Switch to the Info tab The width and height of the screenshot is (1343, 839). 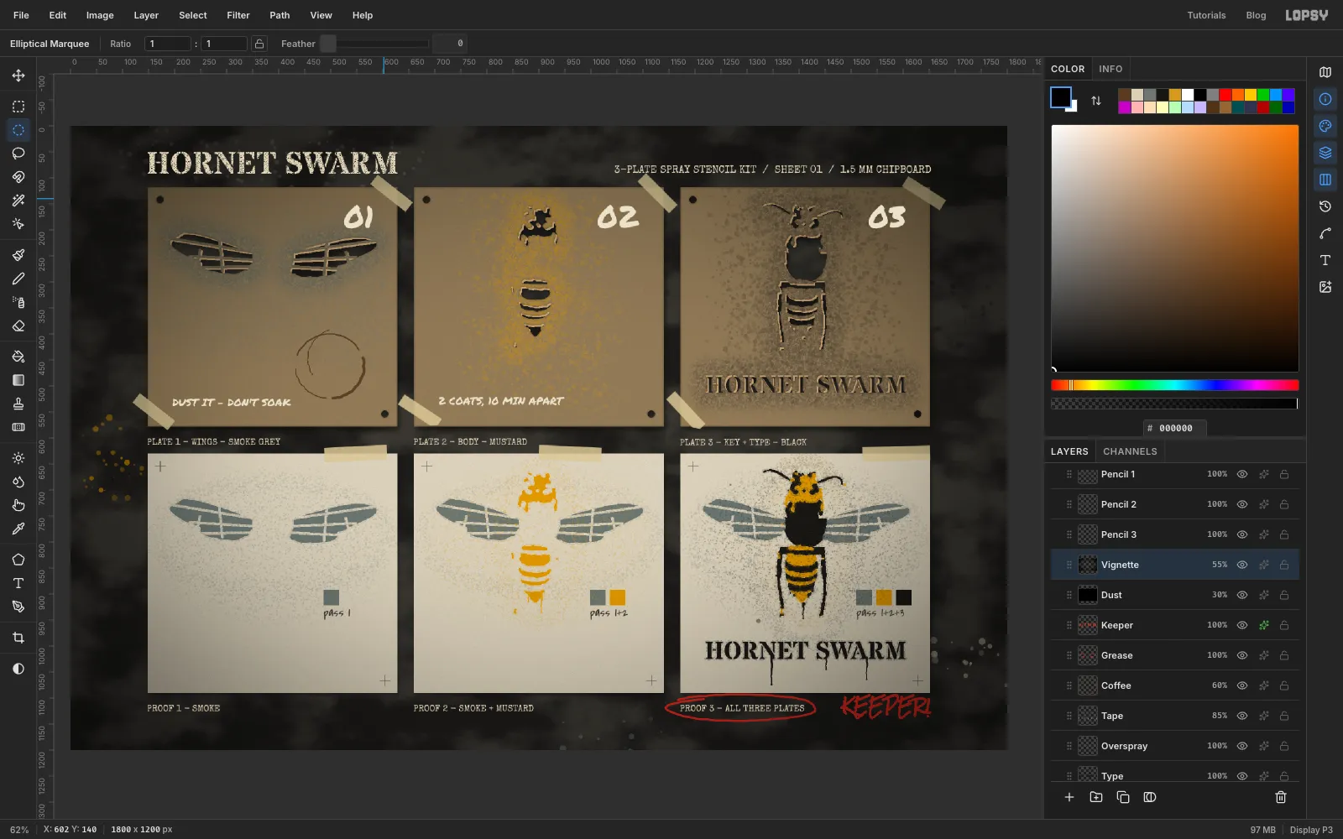1110,69
